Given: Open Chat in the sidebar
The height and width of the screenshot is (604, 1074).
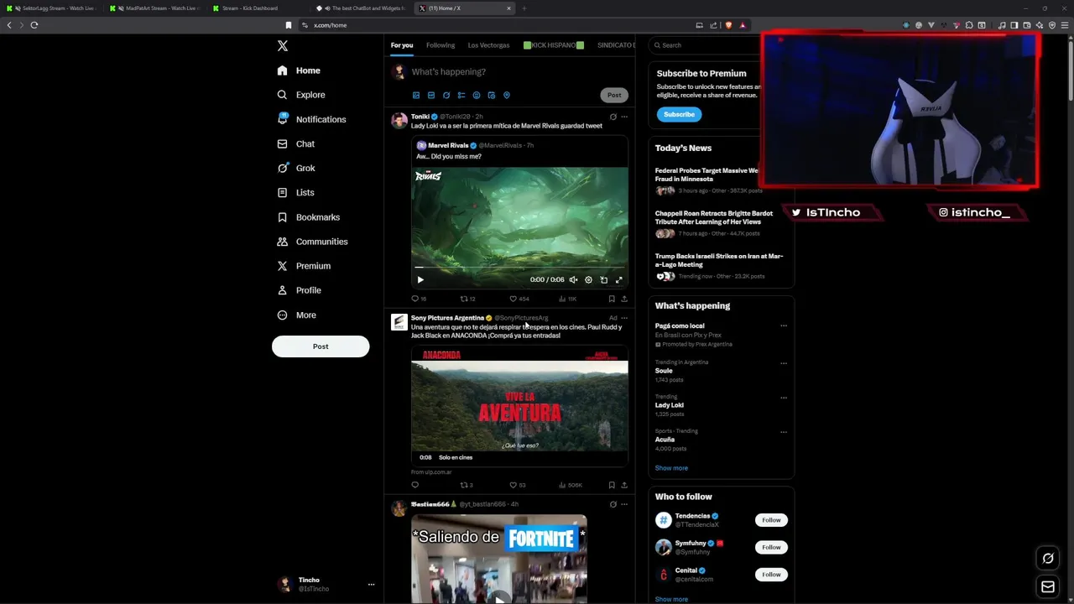Looking at the screenshot, I should coord(296,143).
